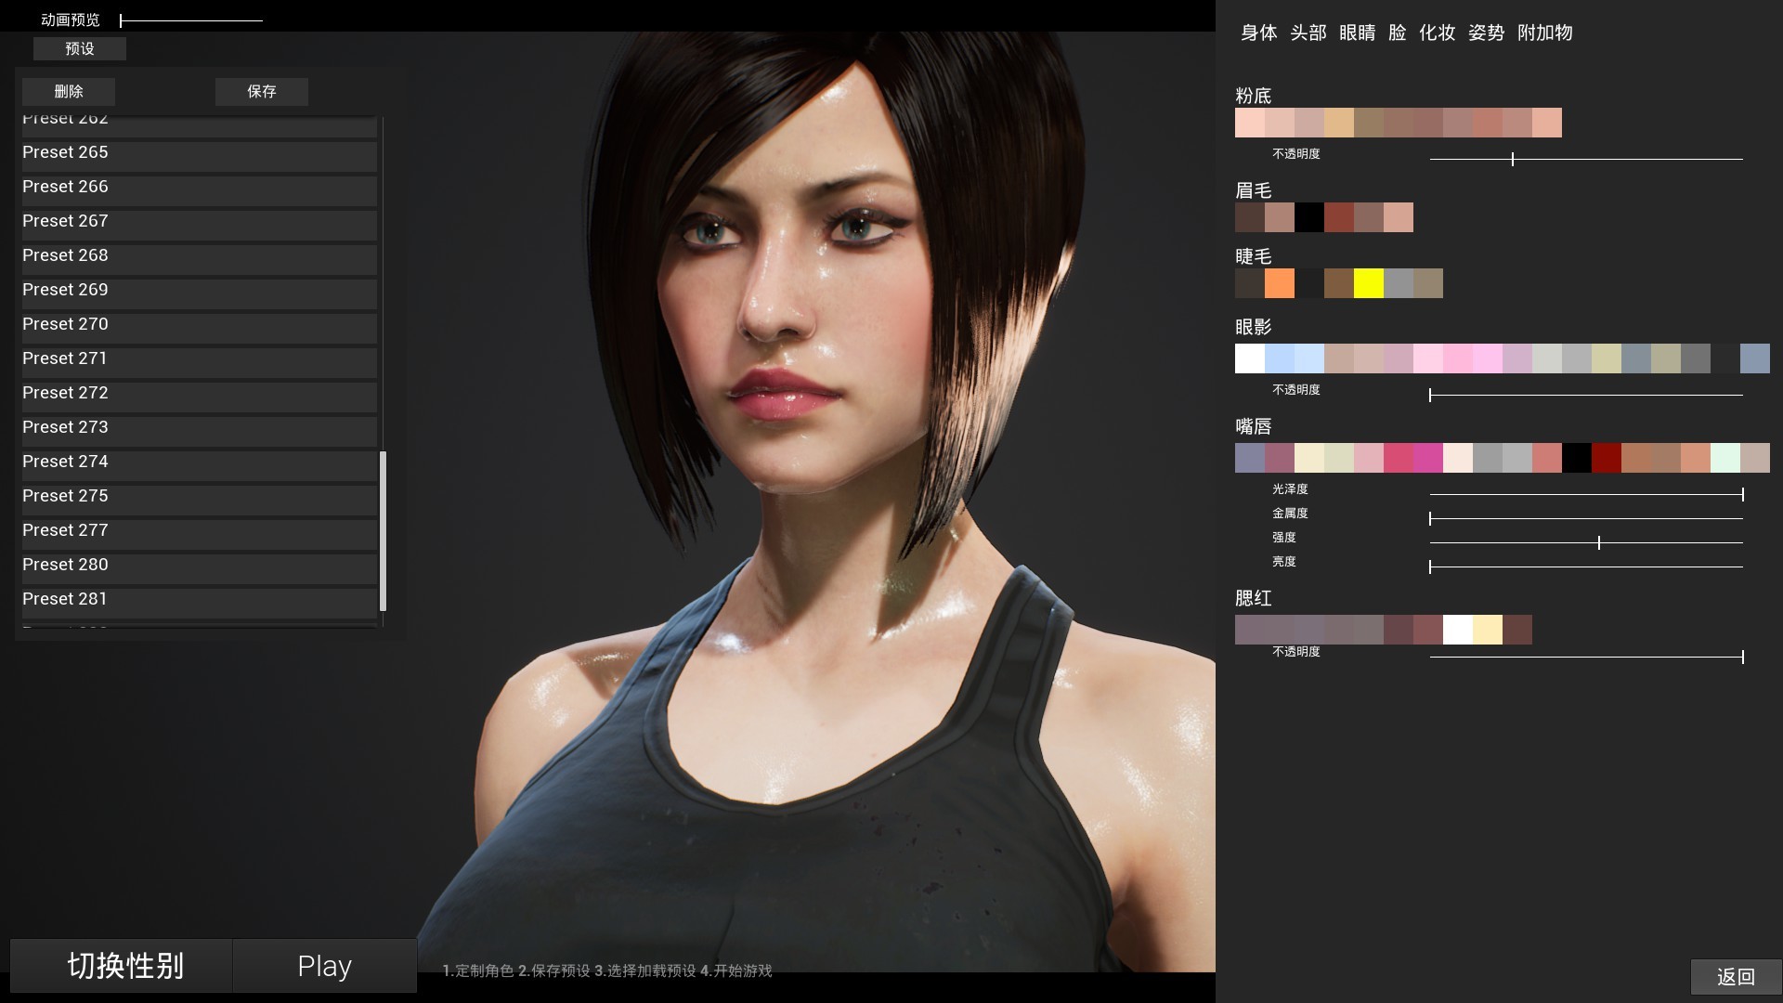Open the 身体 body tab
Image resolution: width=1783 pixels, height=1003 pixels.
tap(1258, 33)
